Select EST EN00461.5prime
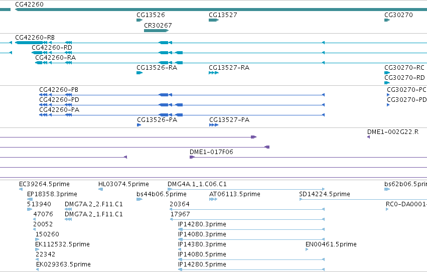 click(x=307, y=249)
